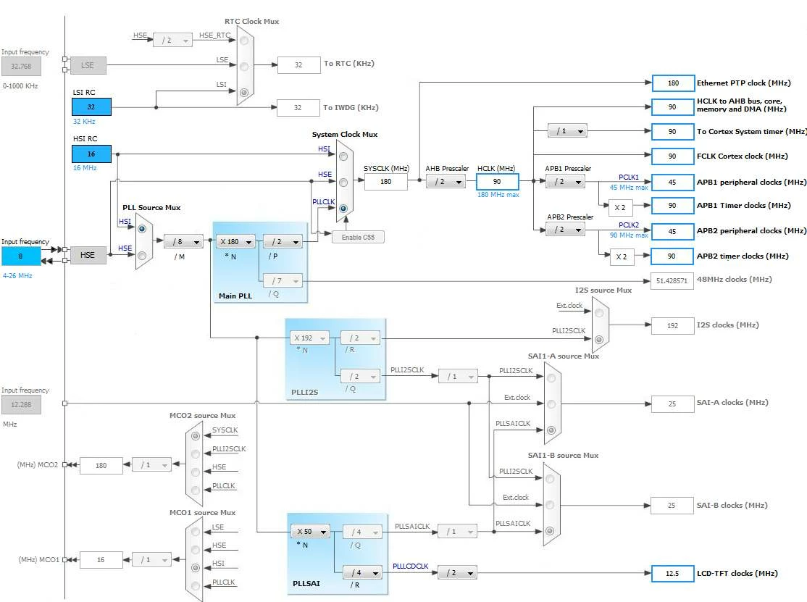Click the LSE oscillator block
Screen dimensions: 807x602
[88, 65]
